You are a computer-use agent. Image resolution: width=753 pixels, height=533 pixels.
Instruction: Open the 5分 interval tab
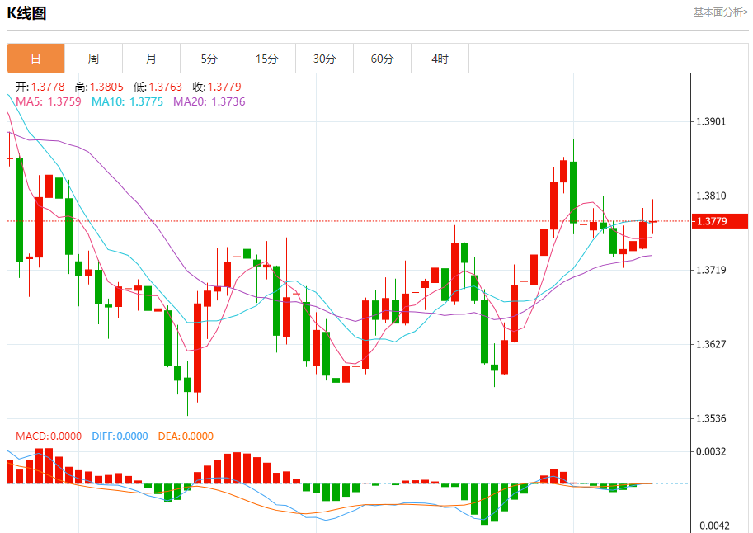tap(209, 59)
